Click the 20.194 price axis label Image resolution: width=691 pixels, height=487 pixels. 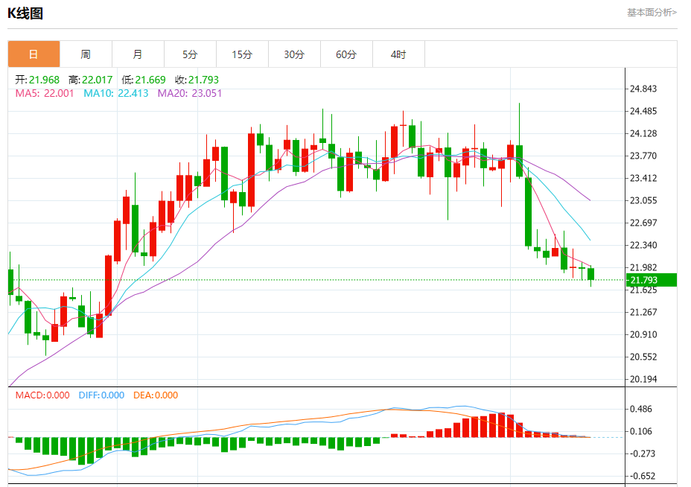[643, 380]
